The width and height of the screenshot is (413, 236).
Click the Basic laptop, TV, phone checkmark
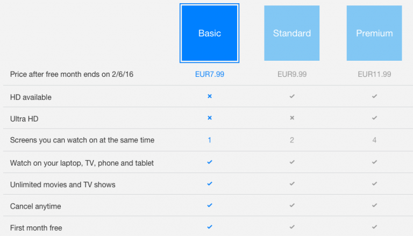210,161
